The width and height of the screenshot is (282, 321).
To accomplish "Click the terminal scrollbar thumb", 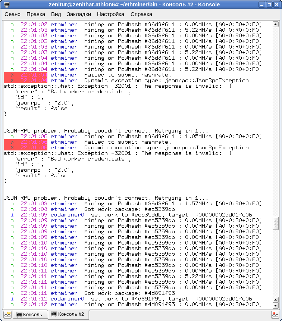I will coord(275,223).
